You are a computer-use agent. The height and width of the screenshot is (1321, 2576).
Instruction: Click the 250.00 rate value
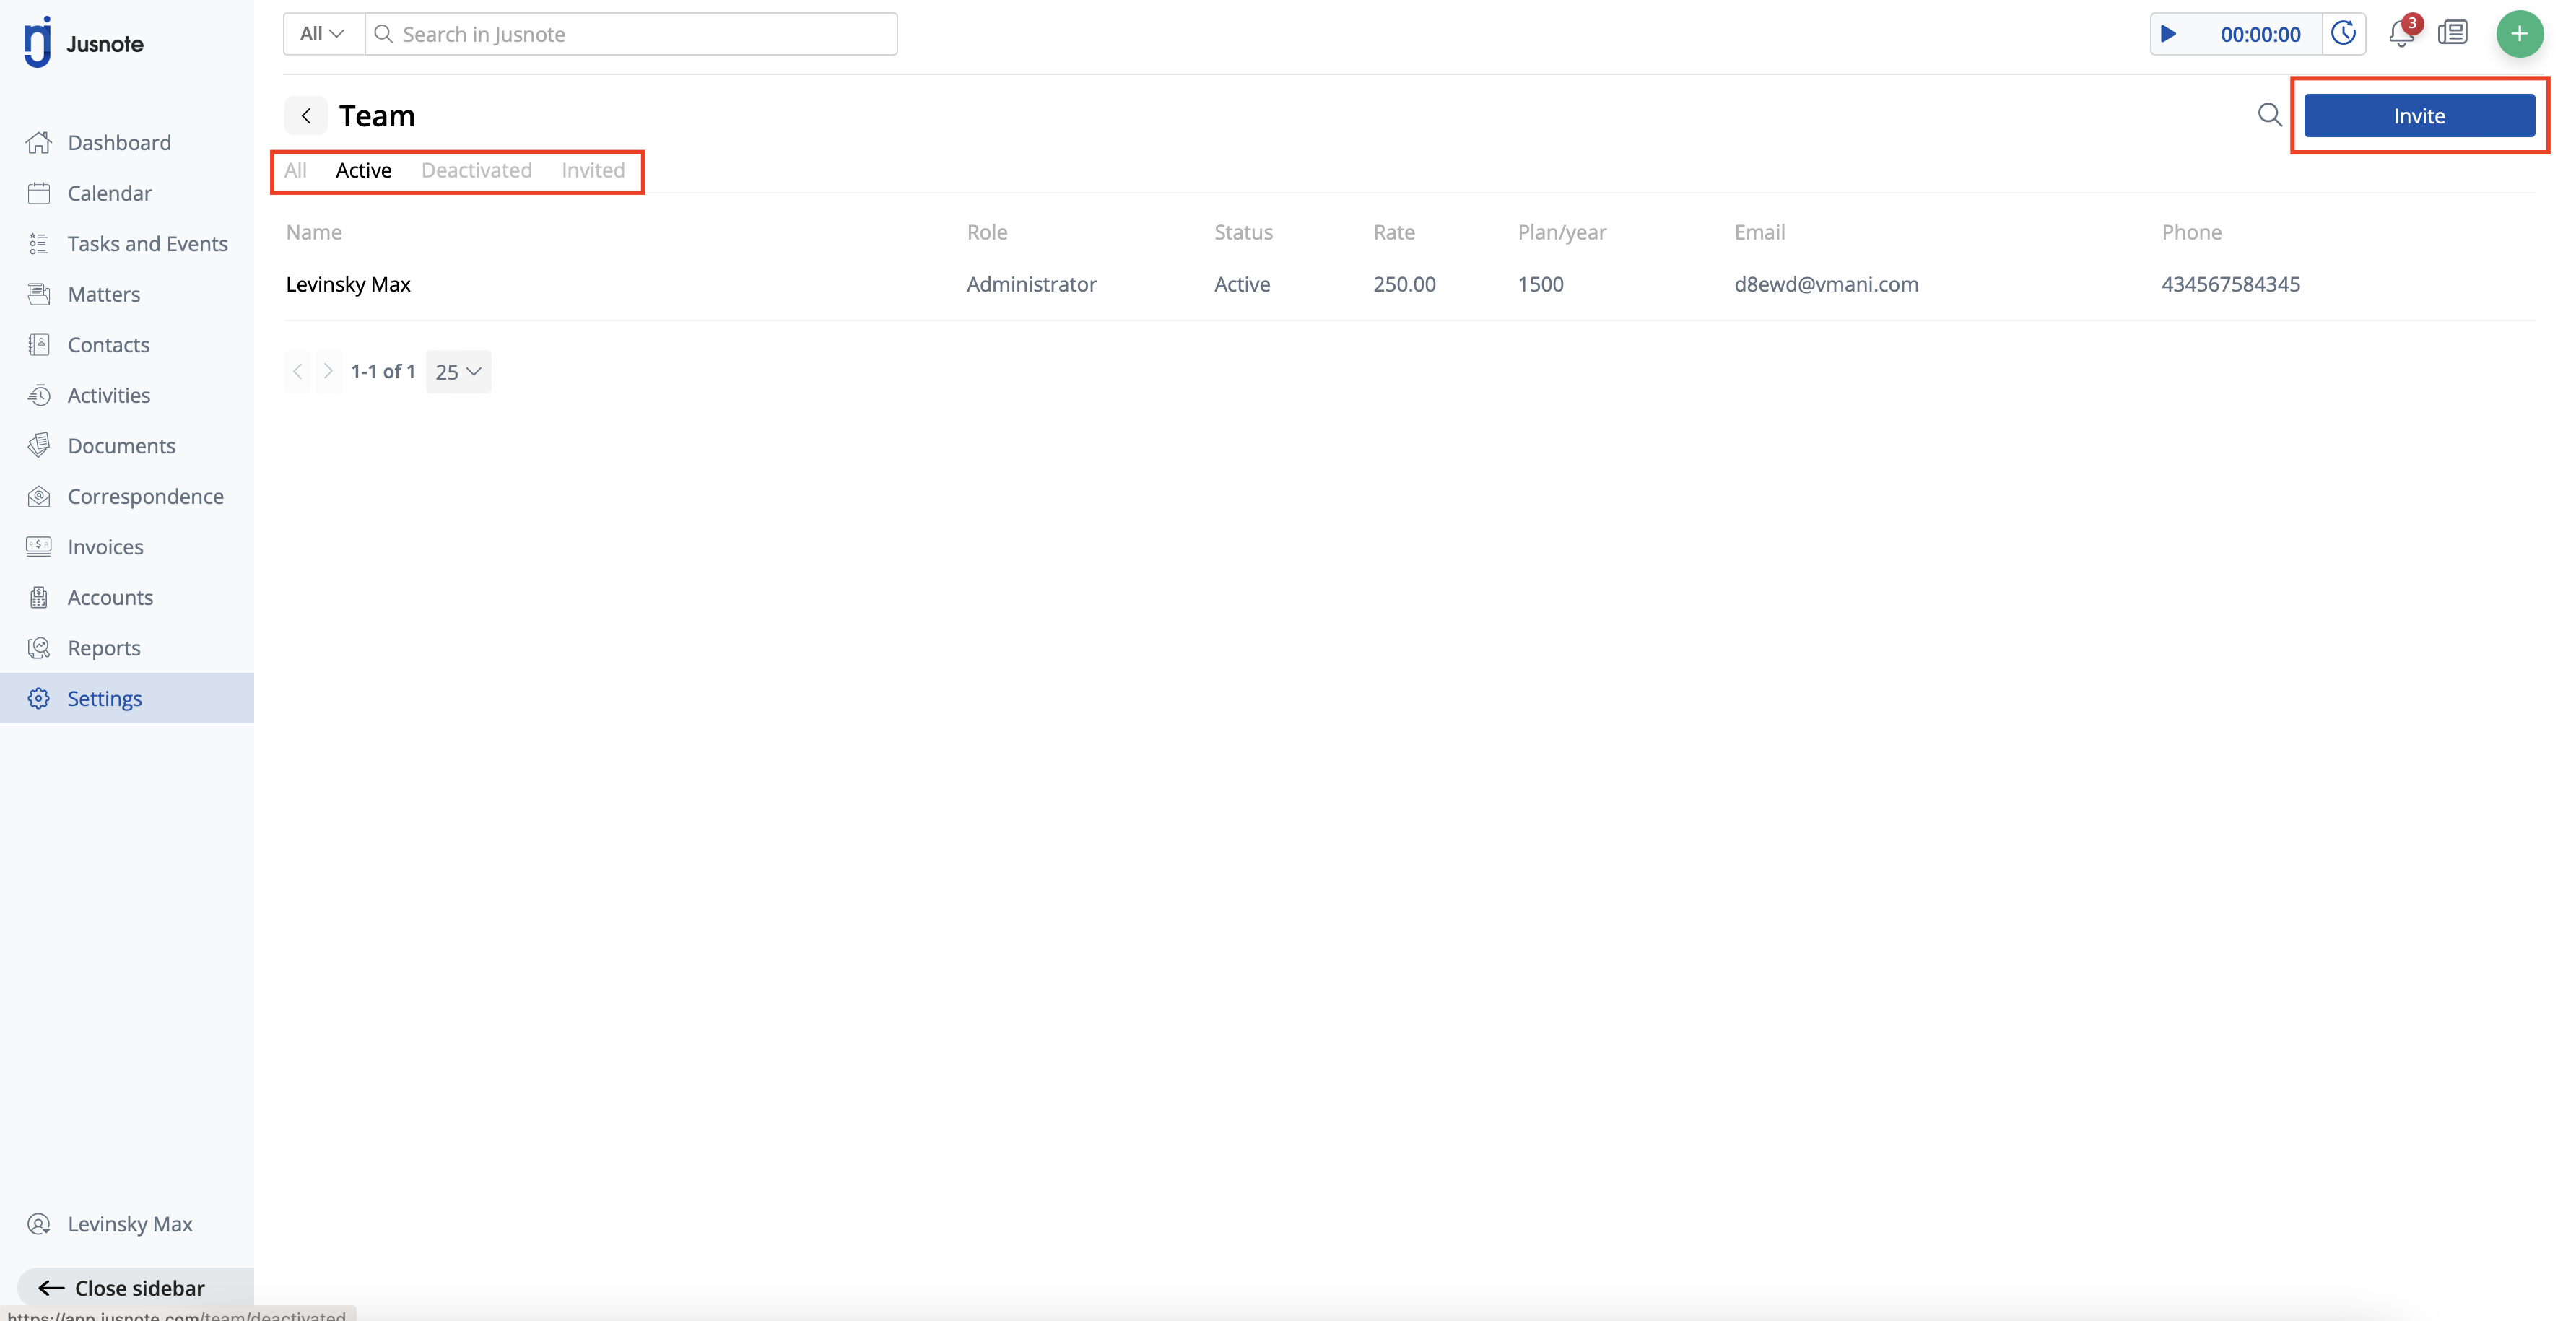1404,284
